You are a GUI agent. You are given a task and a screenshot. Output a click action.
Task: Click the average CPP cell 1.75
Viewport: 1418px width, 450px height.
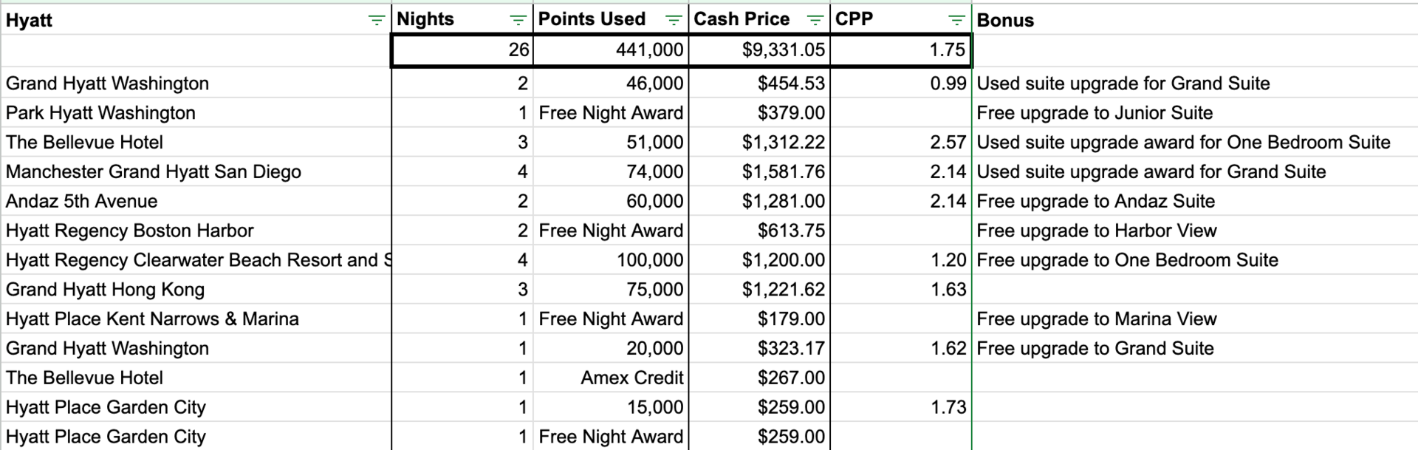point(901,50)
